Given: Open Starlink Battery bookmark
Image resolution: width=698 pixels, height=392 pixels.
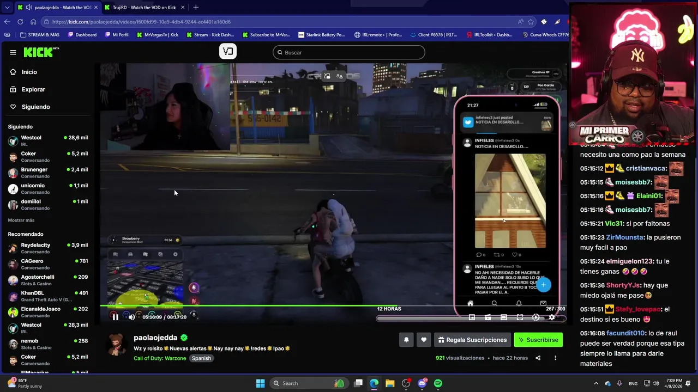Looking at the screenshot, I should click(x=322, y=35).
